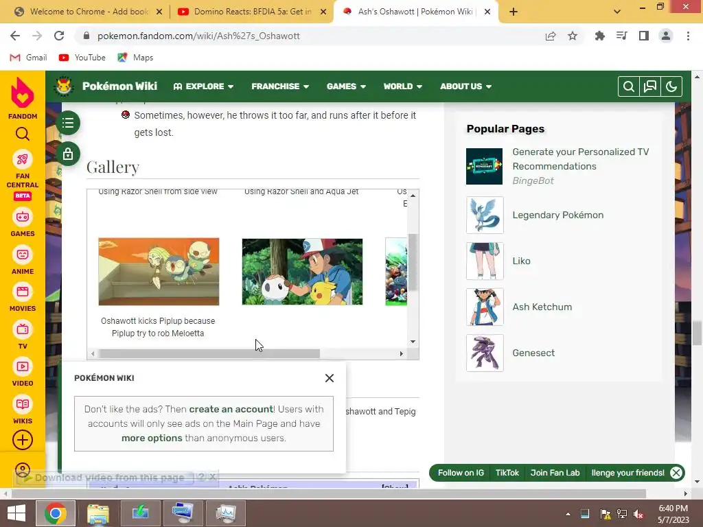The height and width of the screenshot is (527, 703).
Task: Click the address bar URL field
Action: 310,36
